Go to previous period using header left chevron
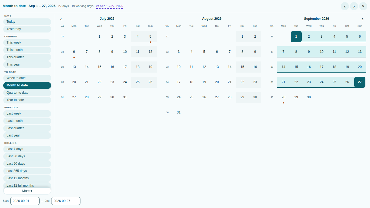This screenshot has width=370, height=208. click(345, 6)
